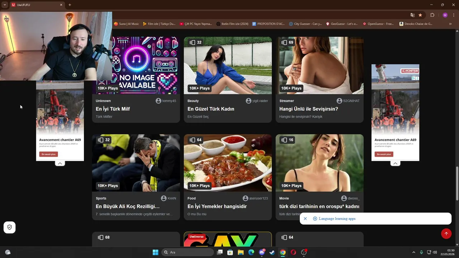
Task: Open Discord from the taskbar
Action: coord(262,252)
